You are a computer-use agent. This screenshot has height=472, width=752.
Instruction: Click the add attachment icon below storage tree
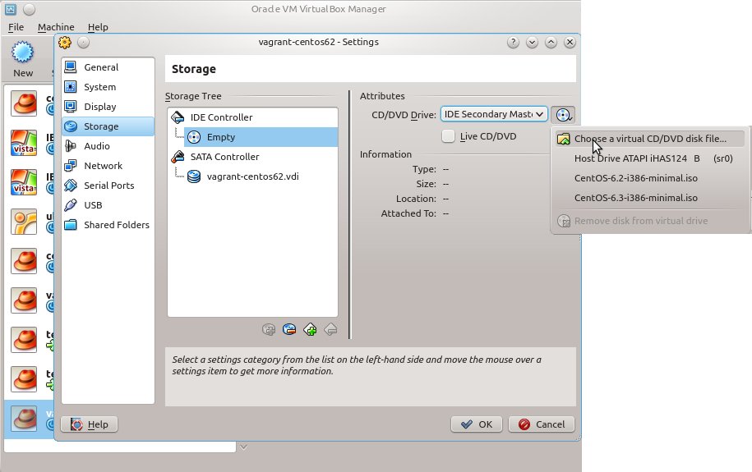269,330
